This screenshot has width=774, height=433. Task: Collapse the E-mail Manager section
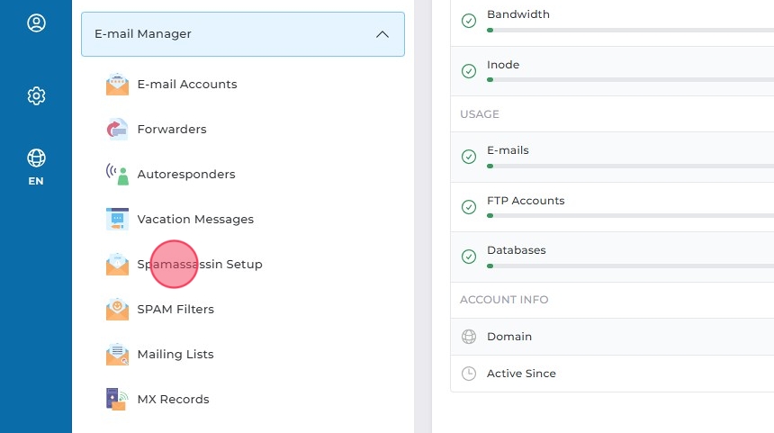[x=242, y=34]
